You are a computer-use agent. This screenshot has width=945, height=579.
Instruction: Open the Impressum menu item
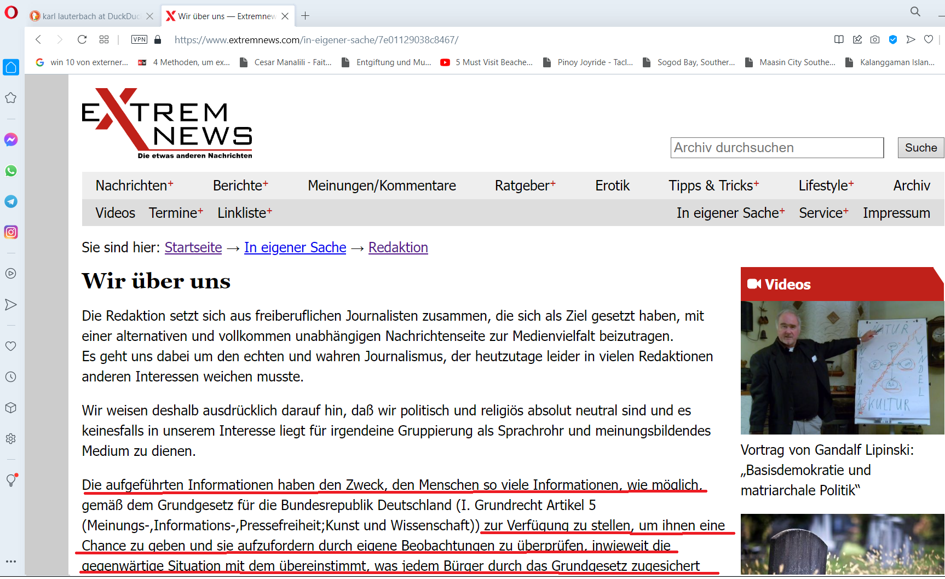tap(896, 213)
